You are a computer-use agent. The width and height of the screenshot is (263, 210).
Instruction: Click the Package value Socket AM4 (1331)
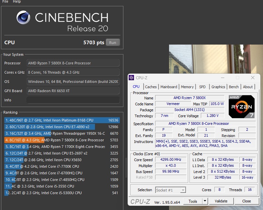tap(190, 110)
